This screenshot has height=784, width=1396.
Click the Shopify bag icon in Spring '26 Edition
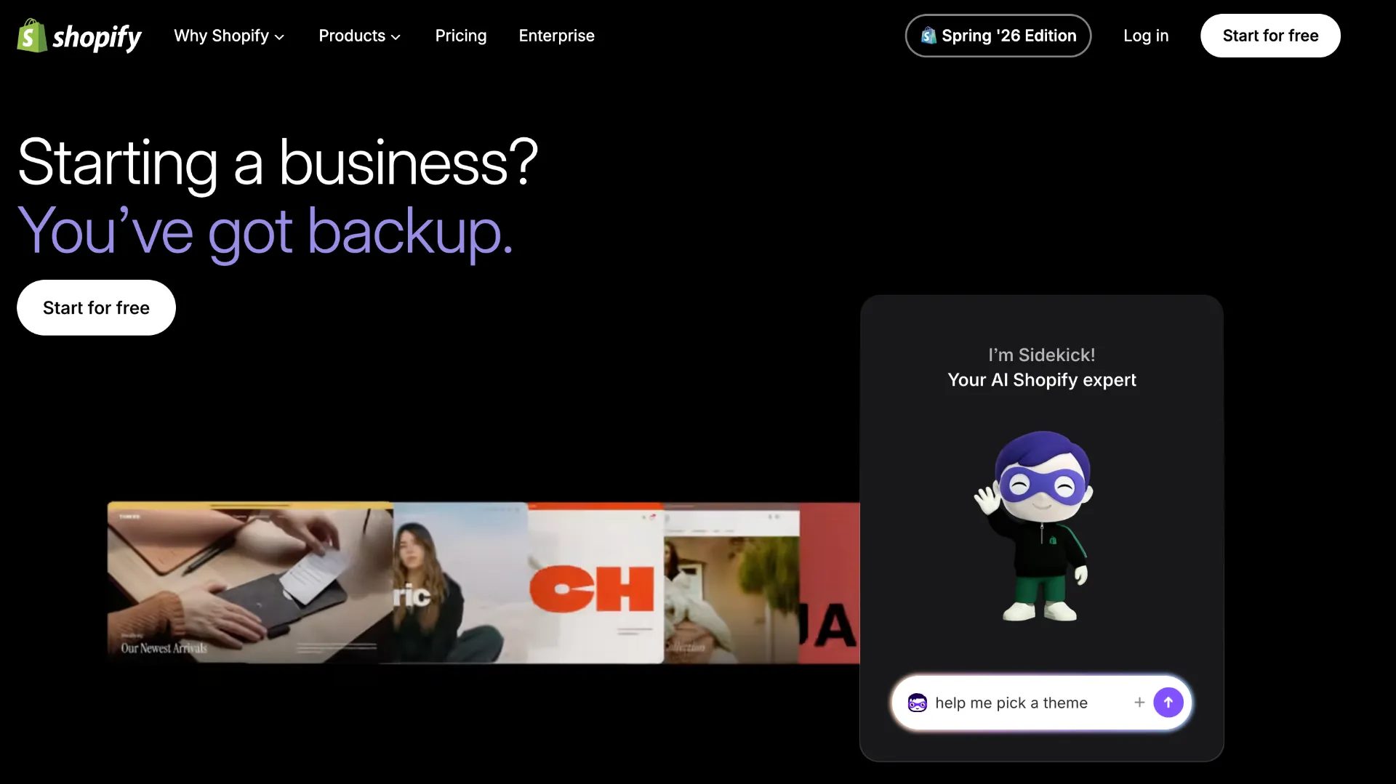click(x=928, y=36)
